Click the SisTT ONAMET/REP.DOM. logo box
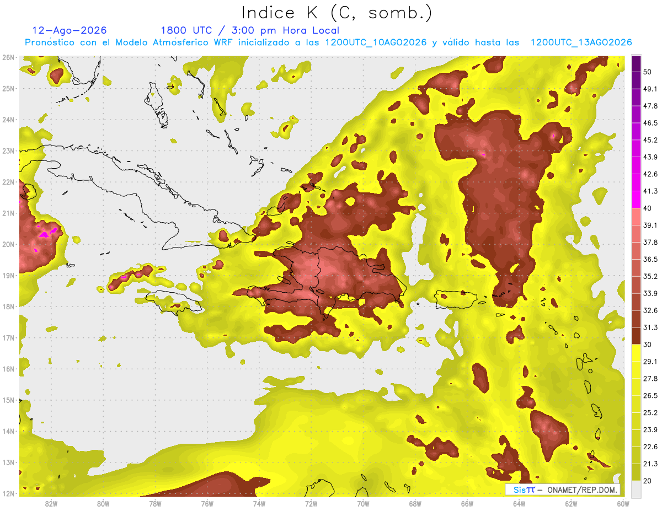Screen dimensions: 662x511 tap(562, 490)
